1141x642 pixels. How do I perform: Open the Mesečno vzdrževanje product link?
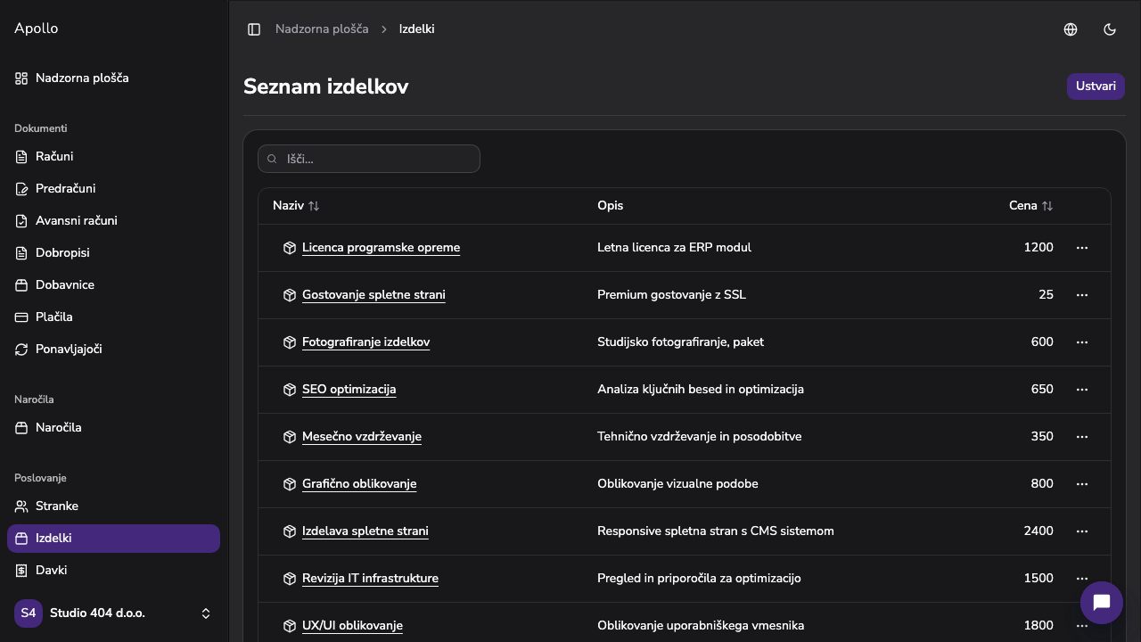[361, 437]
